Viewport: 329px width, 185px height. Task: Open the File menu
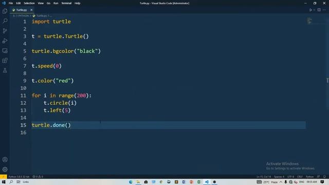11,3
